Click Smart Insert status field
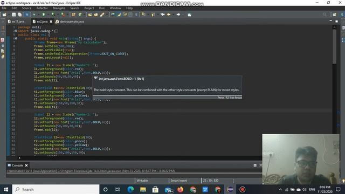This screenshot has height=194, width=345. pyautogui.click(x=178, y=181)
